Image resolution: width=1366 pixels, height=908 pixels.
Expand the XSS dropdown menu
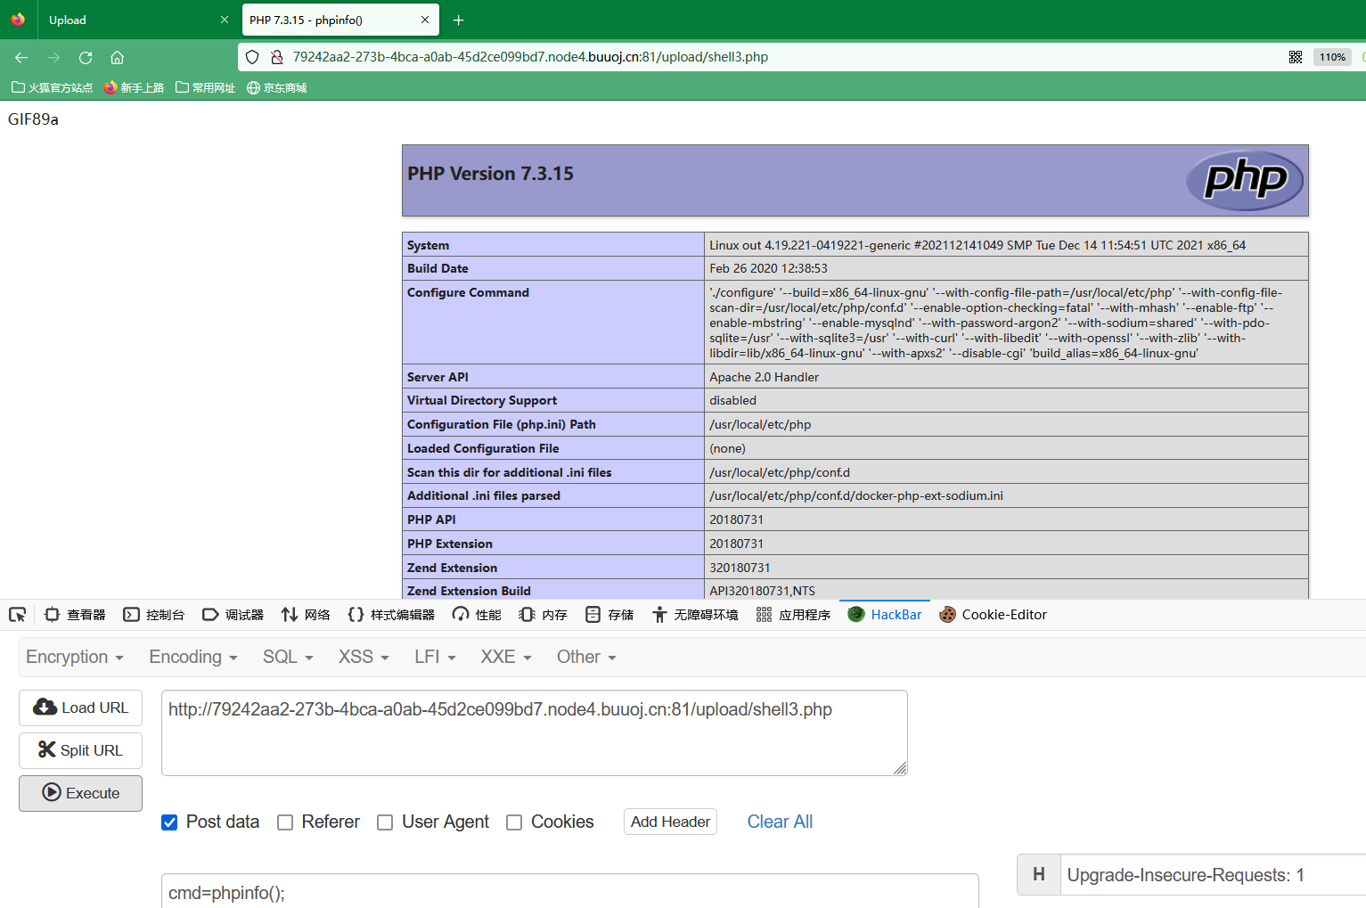click(364, 657)
